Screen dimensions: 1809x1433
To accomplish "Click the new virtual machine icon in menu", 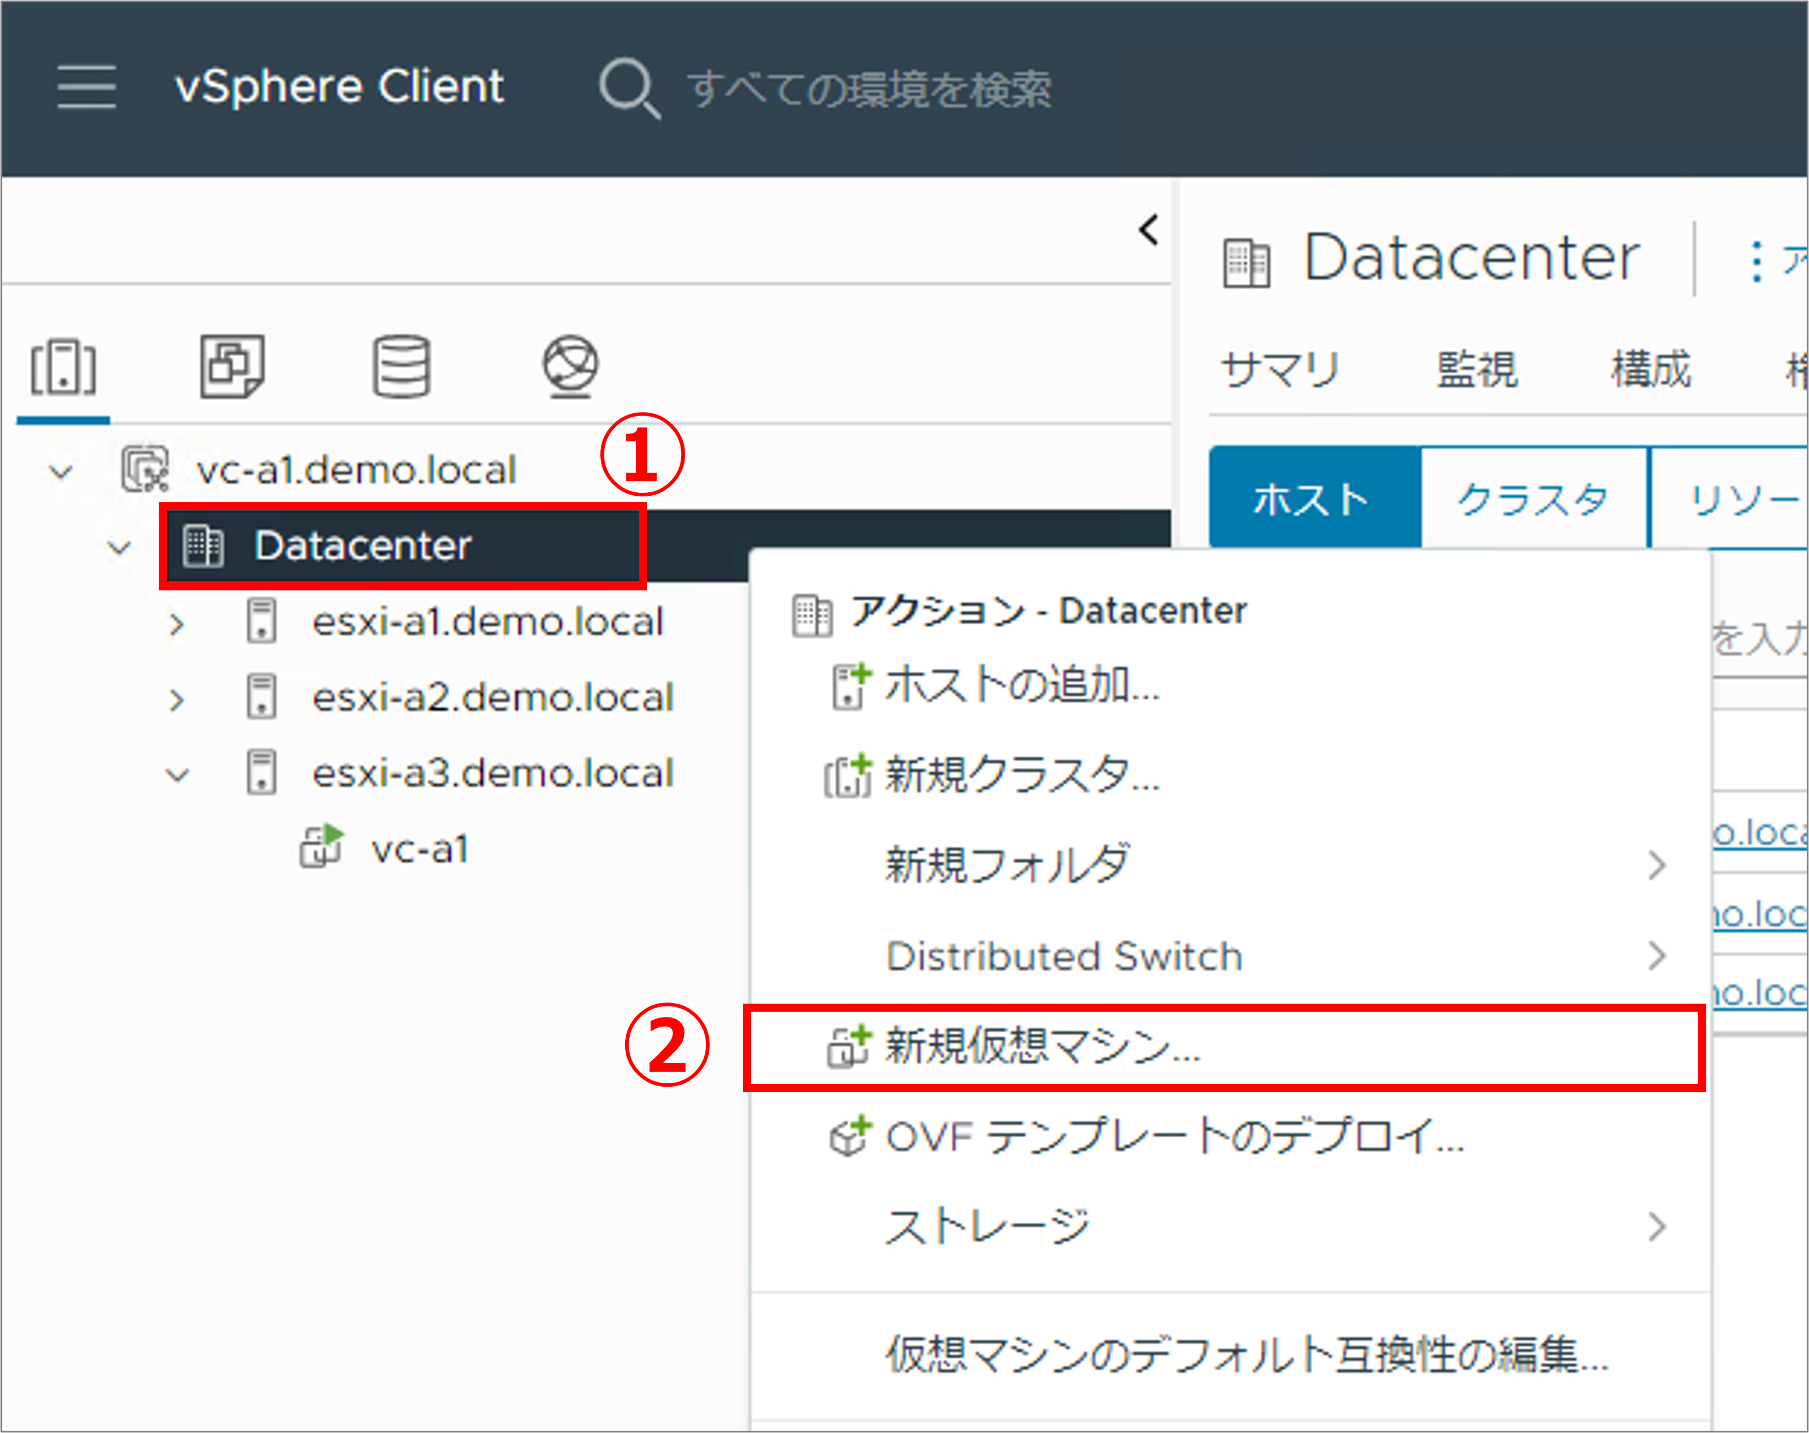I will click(x=849, y=1046).
